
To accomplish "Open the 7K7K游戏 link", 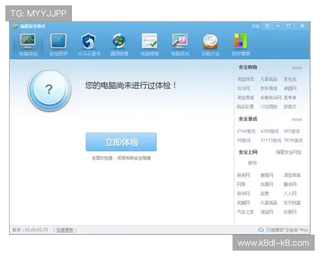I will click(x=293, y=140).
